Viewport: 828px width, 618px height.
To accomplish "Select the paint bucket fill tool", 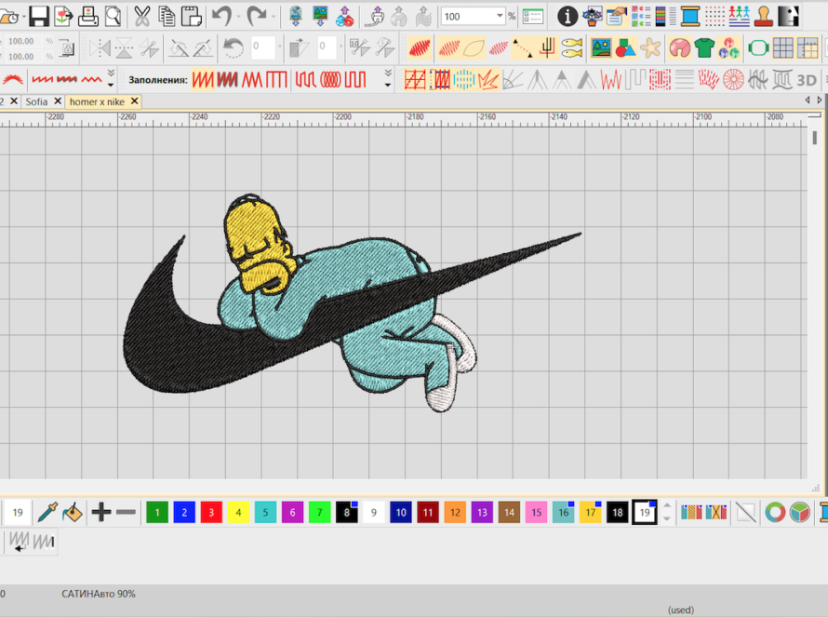I will click(73, 512).
